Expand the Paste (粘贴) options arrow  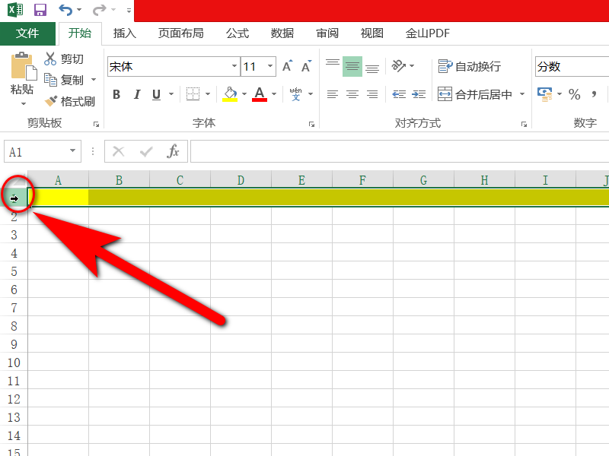pos(24,103)
